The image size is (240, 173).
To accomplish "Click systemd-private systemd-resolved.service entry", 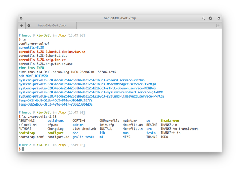I will (x=91, y=92).
